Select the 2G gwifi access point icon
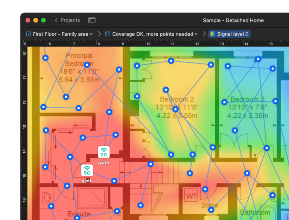Image resolution: width=289 pixels, height=220 pixels. (104, 152)
